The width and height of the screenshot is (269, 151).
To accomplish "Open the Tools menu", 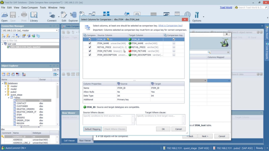I will [43, 8].
